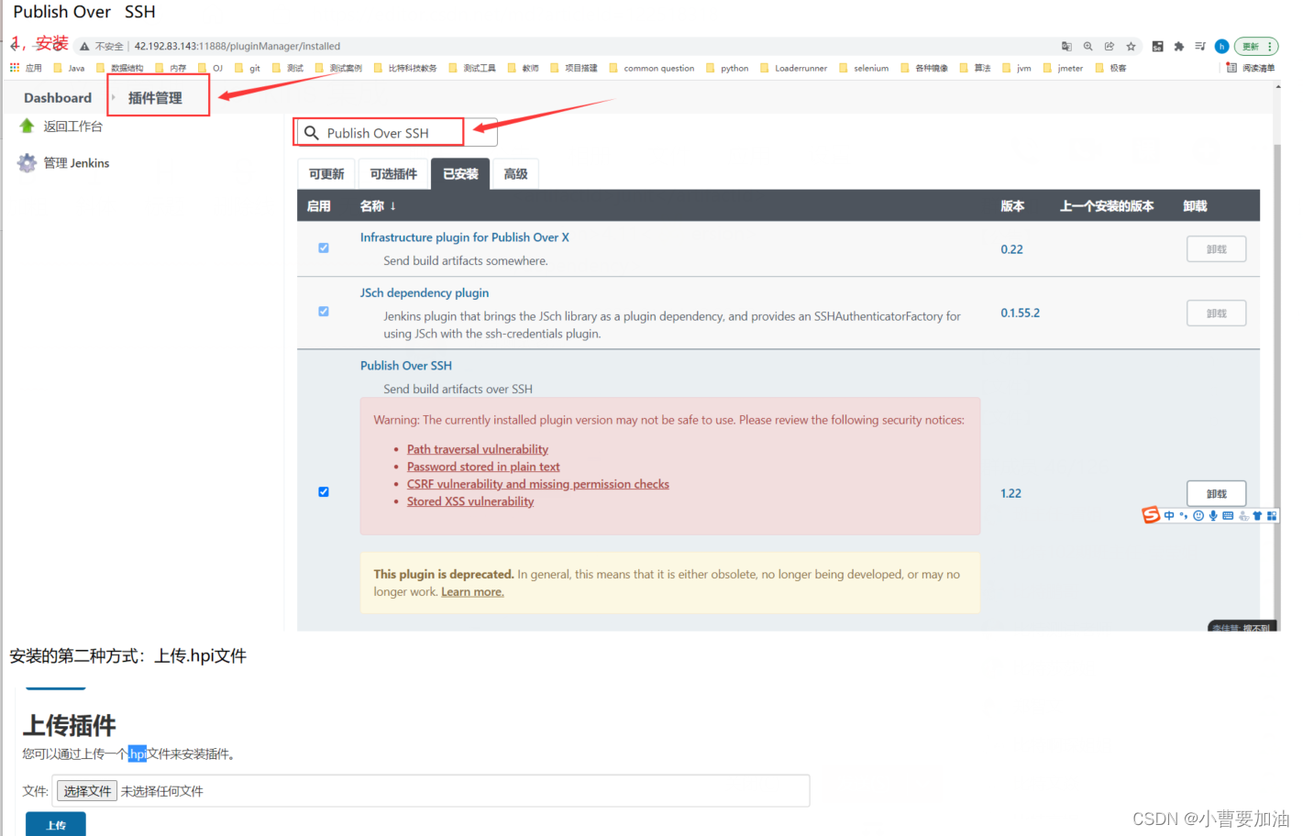
Task: Open the Sogou toolbox grid icon
Action: [x=1272, y=516]
